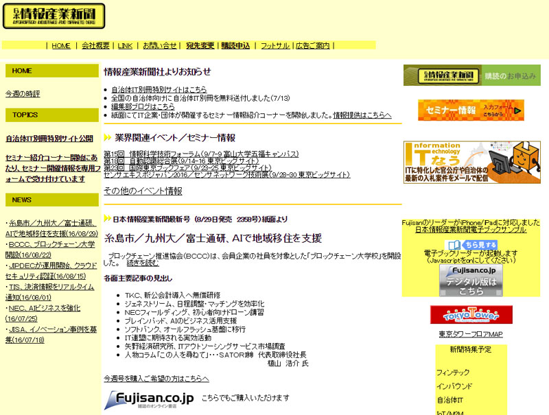
Task: Click the text ジェネストリーム、日程調整・マッチングを効率化
Action: (x=194, y=304)
